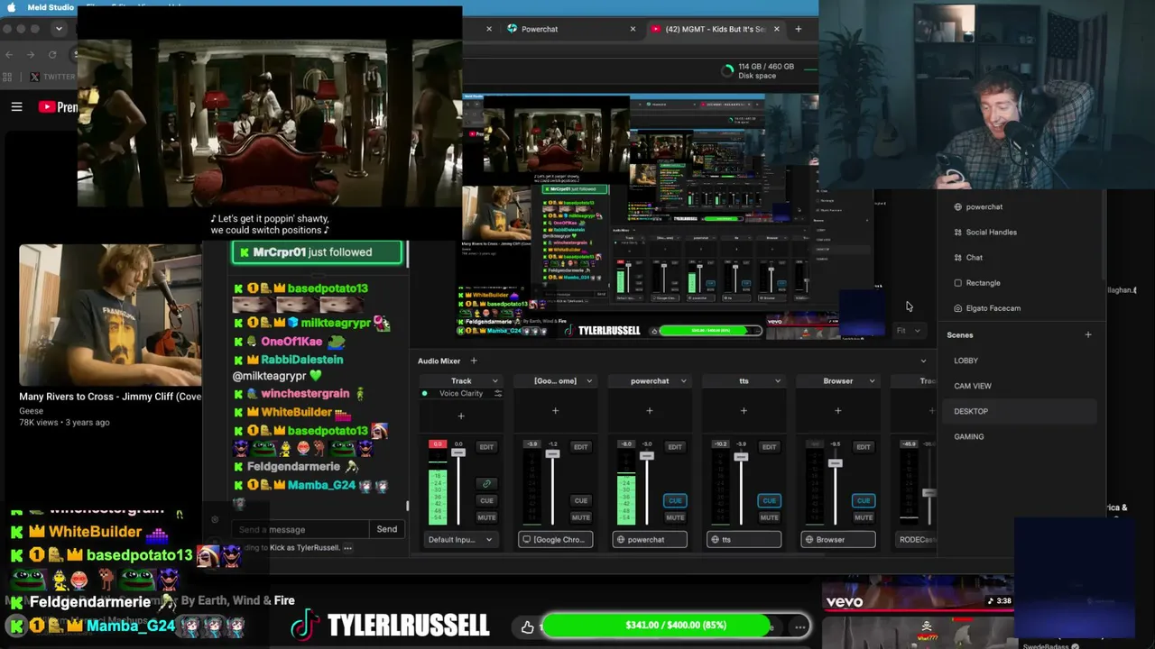
Task: Go to YouTube home via logo
Action: (x=58, y=106)
